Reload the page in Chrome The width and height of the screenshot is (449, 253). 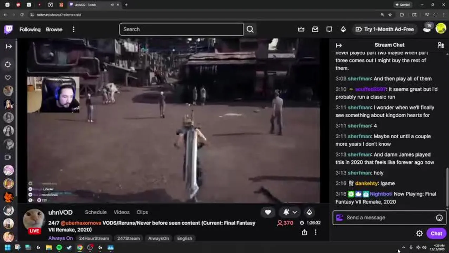[x=22, y=15]
